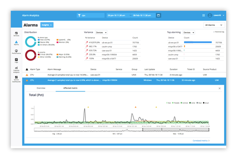Collapse the Insights panel
The image size is (237, 159).
[x=47, y=25]
